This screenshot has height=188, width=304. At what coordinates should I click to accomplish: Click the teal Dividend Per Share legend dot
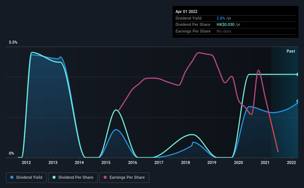pyautogui.click(x=54, y=177)
